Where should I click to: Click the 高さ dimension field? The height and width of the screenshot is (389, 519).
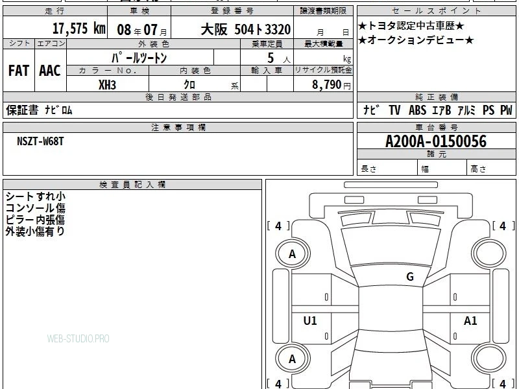pos(491,169)
